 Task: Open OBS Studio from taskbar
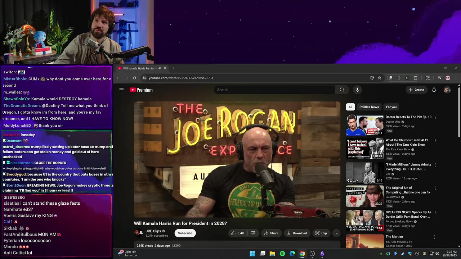click(312, 254)
